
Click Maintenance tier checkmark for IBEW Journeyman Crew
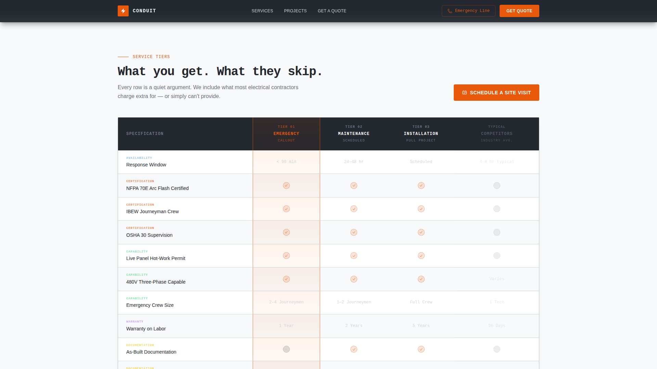[354, 209]
